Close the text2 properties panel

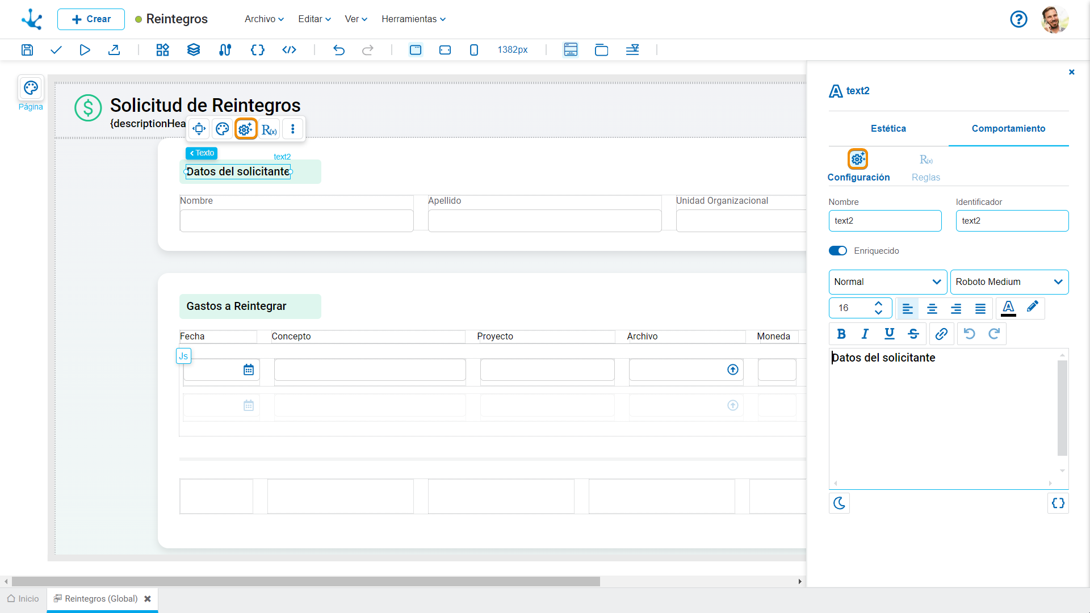point(1072,72)
